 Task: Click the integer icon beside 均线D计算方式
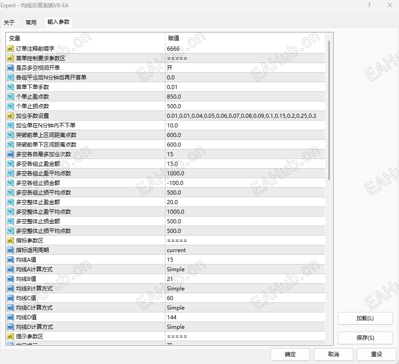(x=10, y=327)
